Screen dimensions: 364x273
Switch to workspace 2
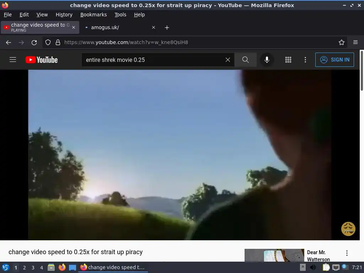(x=25, y=268)
